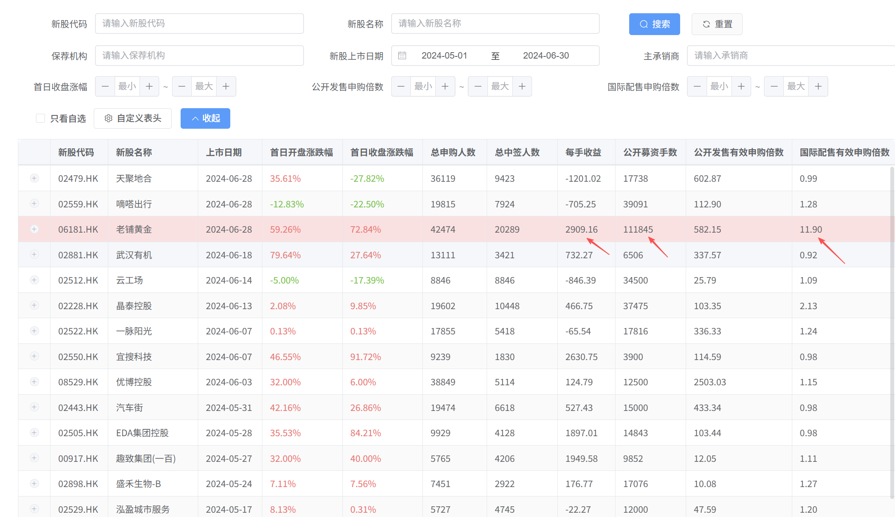Image resolution: width=895 pixels, height=517 pixels.
Task: Increase 首日收盘涨幅 minimum value
Action: click(149, 86)
